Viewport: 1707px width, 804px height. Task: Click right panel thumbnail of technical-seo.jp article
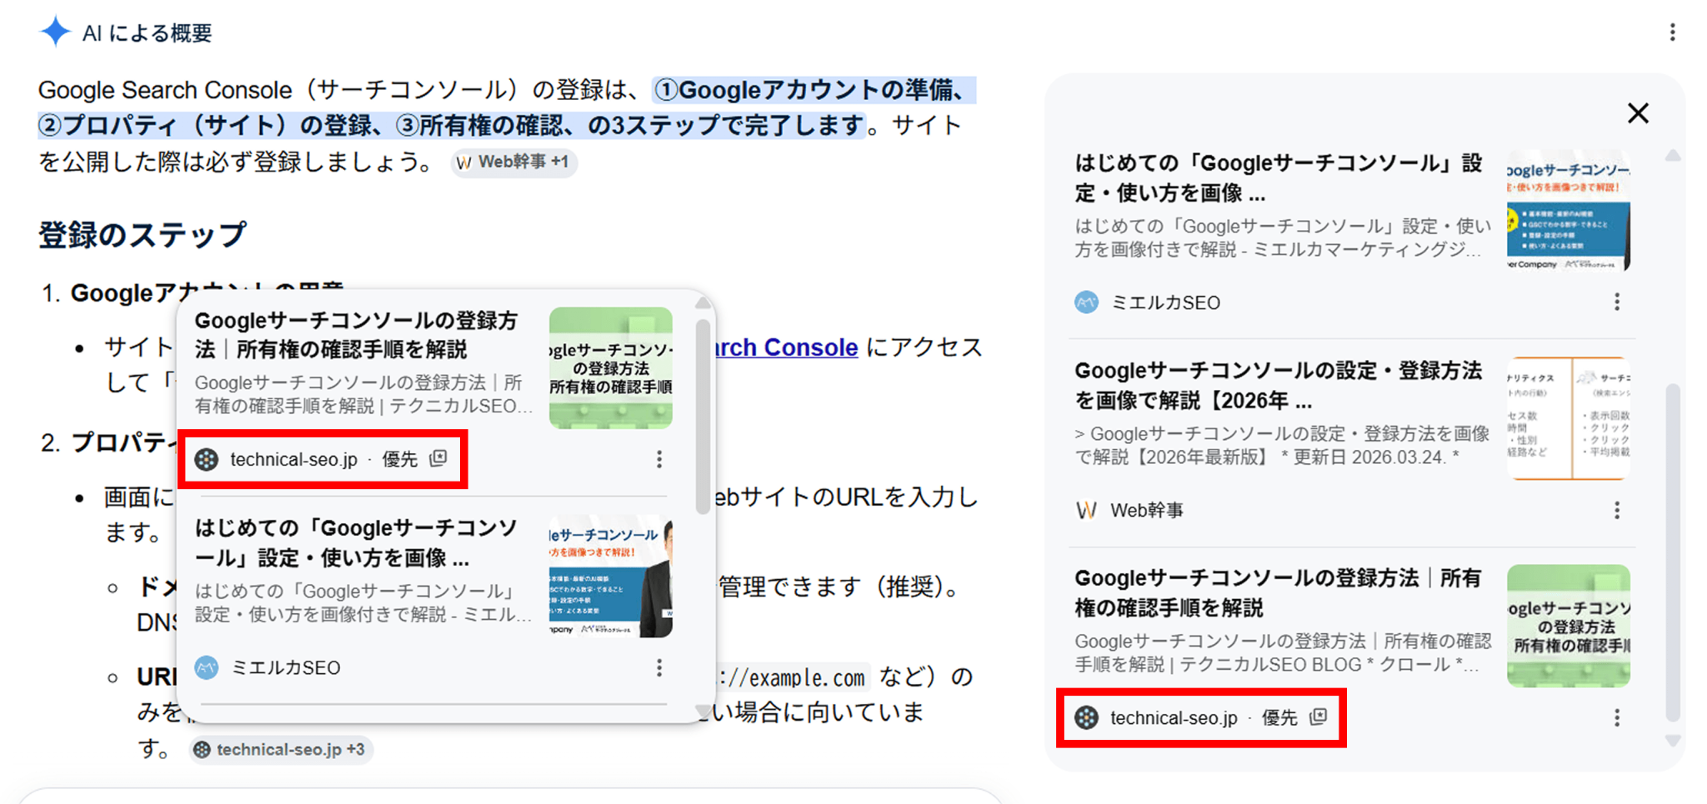(1569, 626)
